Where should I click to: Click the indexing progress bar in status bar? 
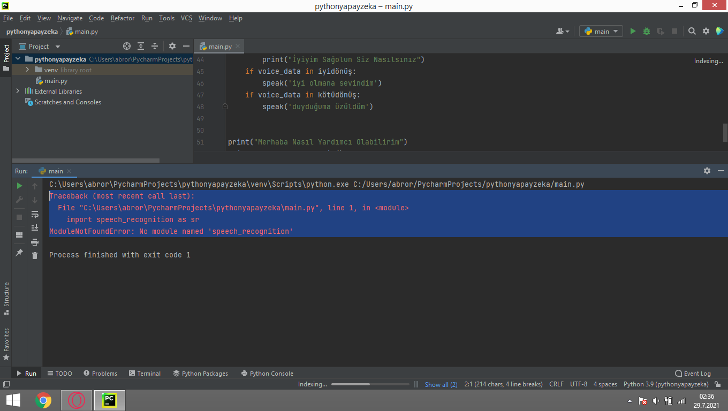click(x=370, y=384)
